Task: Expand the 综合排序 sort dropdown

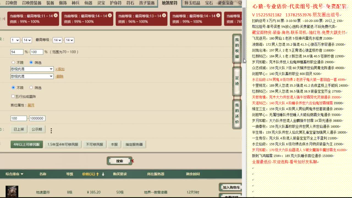Action: [x=14, y=173]
